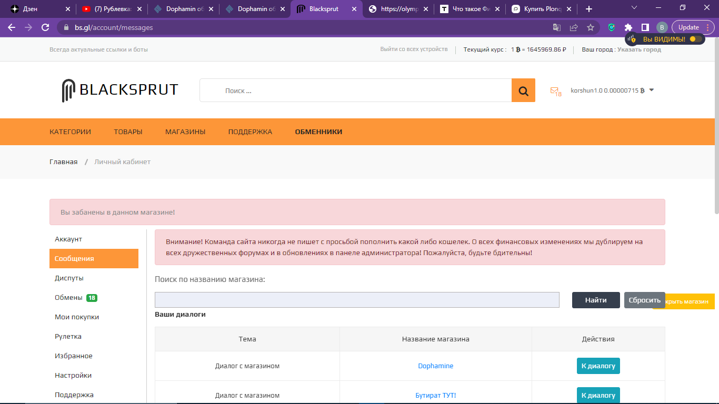Image resolution: width=719 pixels, height=404 pixels.
Task: Click the orange magnifier search button
Action: (523, 90)
